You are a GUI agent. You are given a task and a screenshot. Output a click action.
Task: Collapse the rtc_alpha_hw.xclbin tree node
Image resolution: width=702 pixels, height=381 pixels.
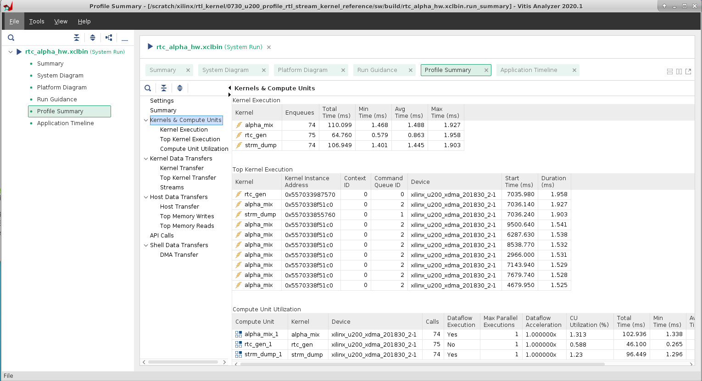[x=11, y=52]
